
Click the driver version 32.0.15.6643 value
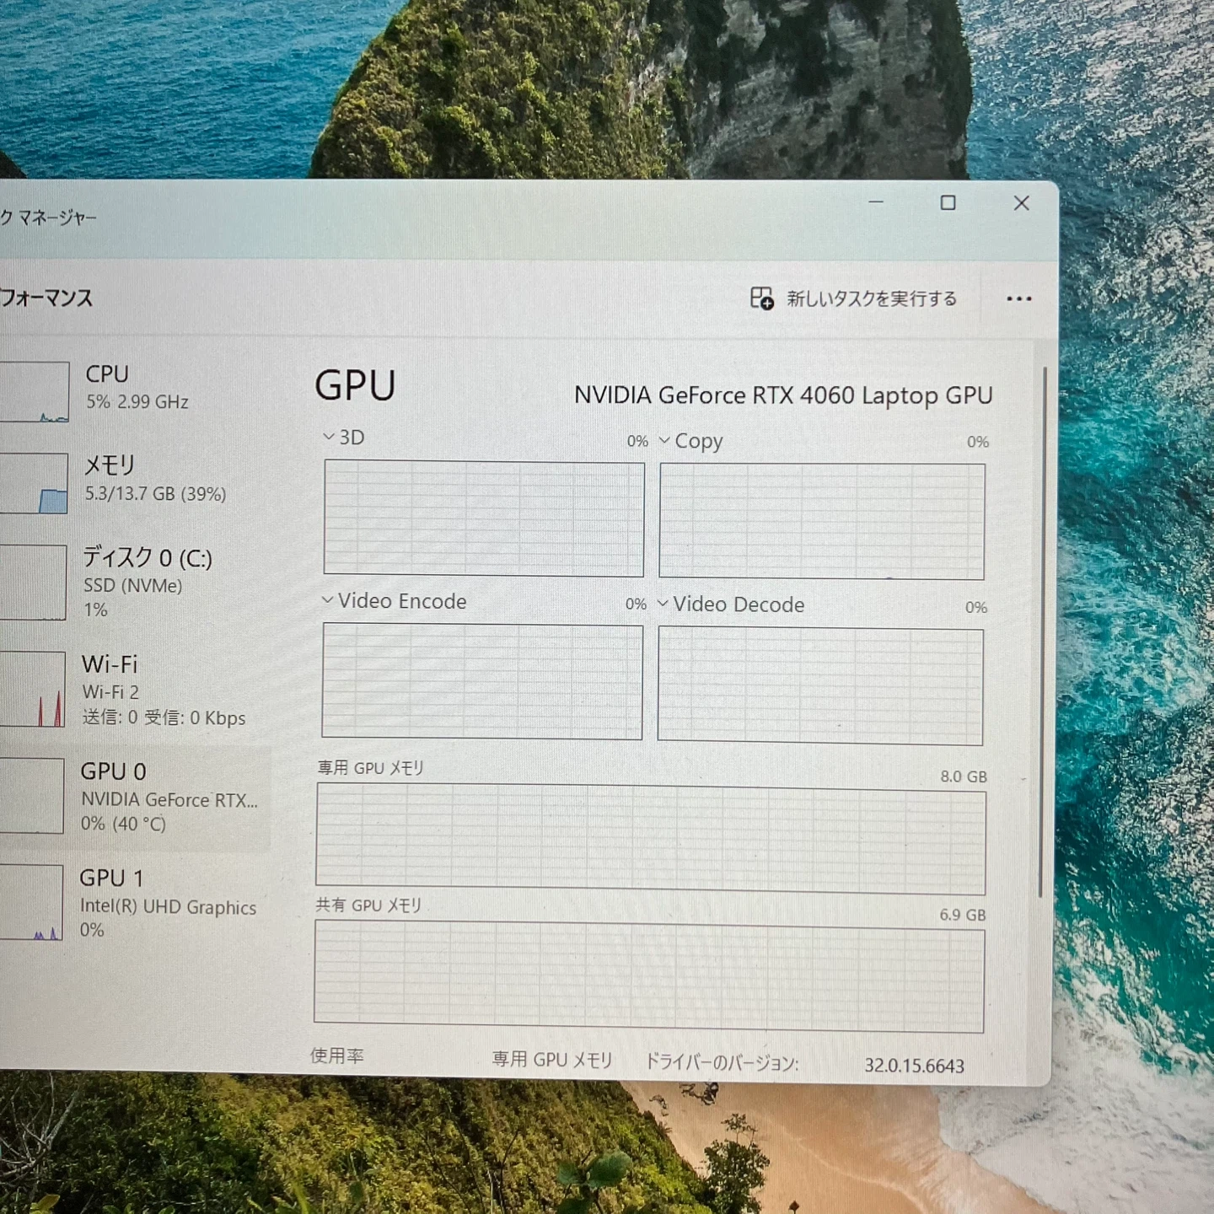pyautogui.click(x=914, y=1066)
